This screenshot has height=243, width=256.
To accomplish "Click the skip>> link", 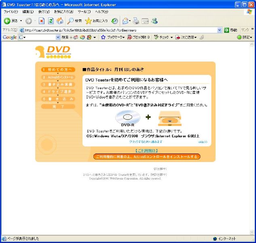I will 203,142.
